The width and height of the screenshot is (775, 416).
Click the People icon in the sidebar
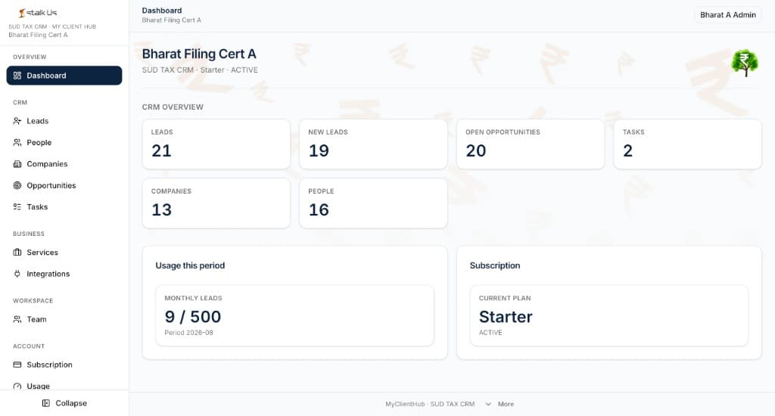17,142
